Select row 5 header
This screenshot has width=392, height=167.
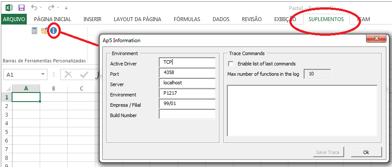tap(7, 132)
